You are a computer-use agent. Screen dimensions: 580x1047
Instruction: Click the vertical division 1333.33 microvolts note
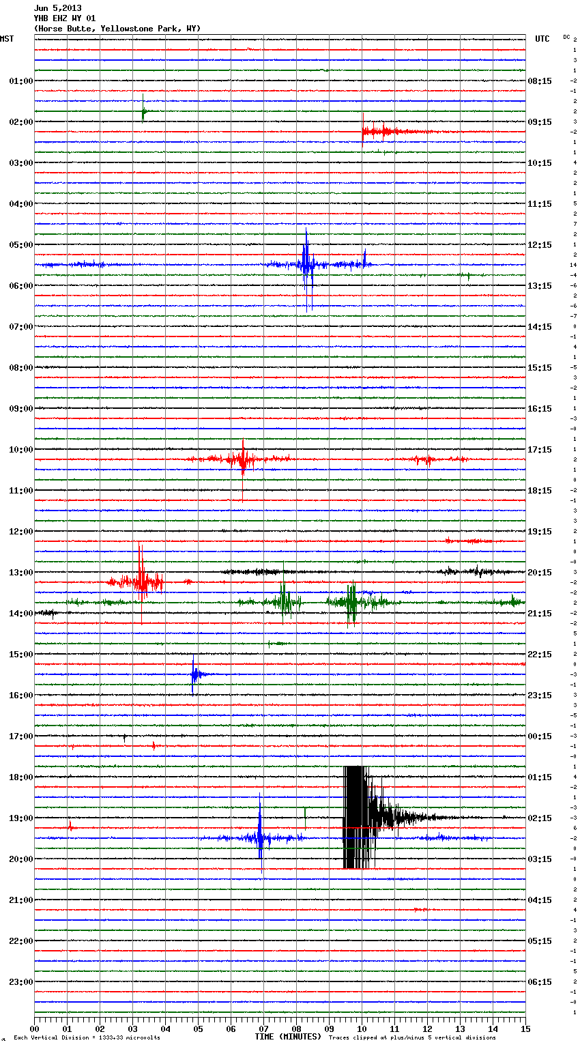click(x=87, y=1038)
